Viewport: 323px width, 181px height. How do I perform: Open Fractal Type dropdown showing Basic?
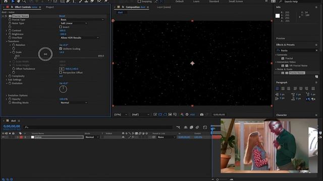tap(82, 20)
